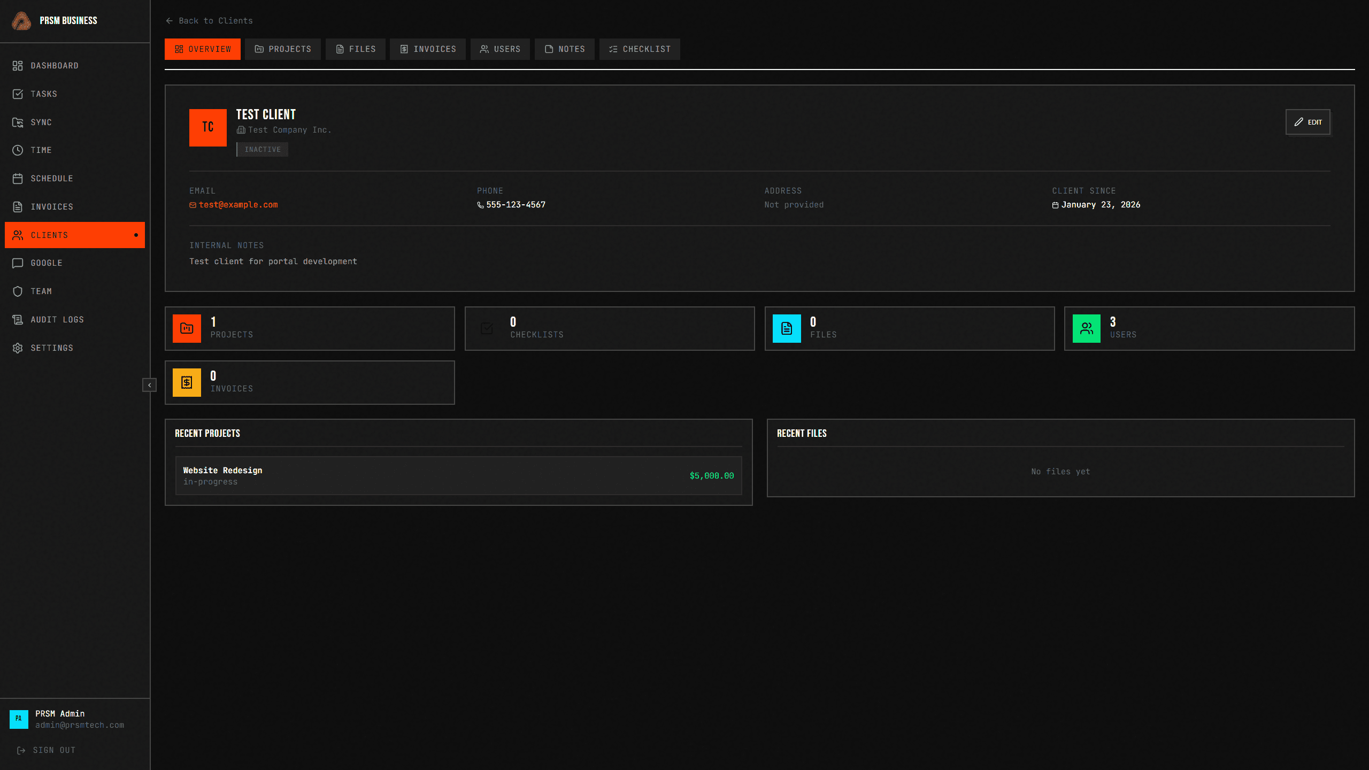This screenshot has height=770, width=1369.
Task: Open the Time clock icon
Action: pos(18,150)
